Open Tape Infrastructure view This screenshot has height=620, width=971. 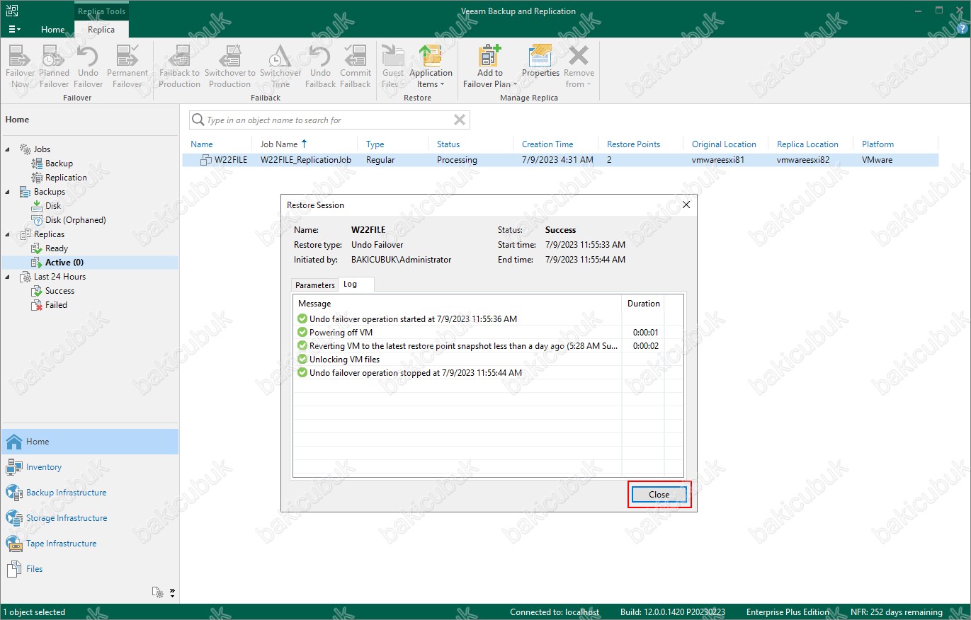[x=89, y=544]
